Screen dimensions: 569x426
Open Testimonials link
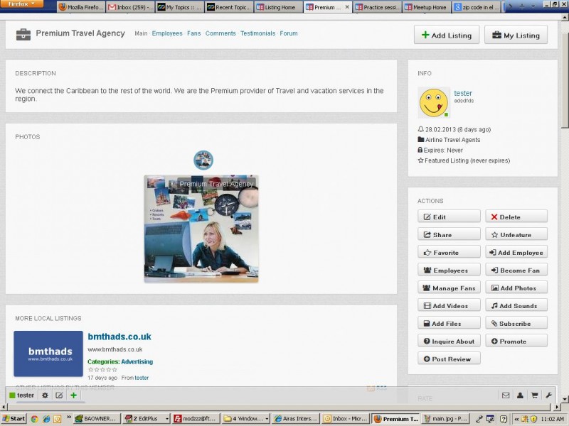click(257, 33)
